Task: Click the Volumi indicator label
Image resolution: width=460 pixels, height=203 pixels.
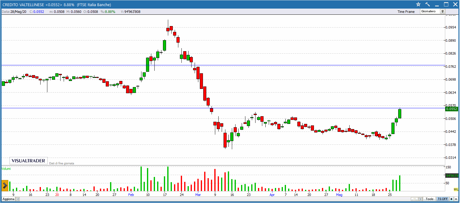Action: pos(6,169)
